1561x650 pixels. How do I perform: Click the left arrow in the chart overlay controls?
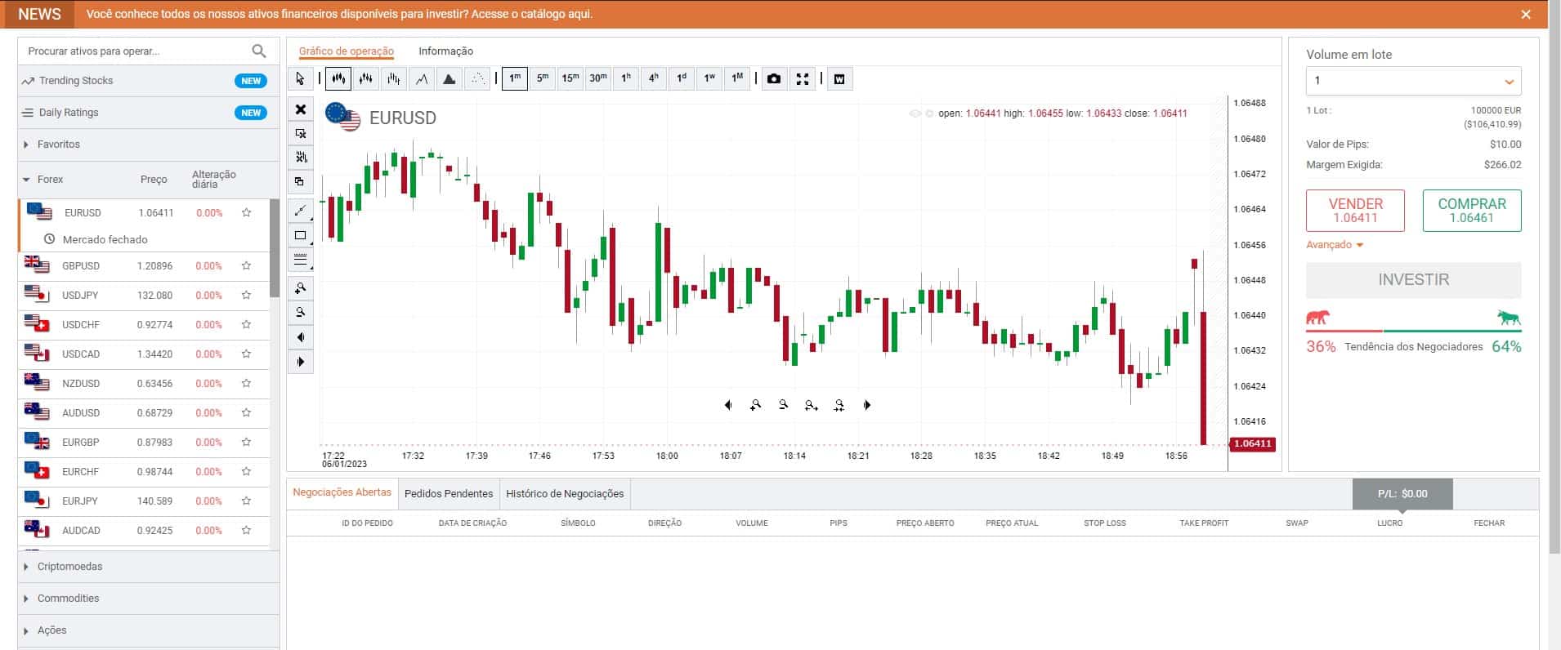tap(727, 405)
